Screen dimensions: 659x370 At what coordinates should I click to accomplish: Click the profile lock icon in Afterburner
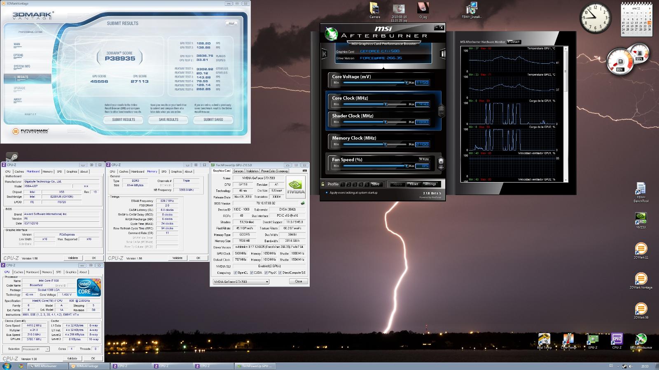pyautogui.click(x=323, y=184)
